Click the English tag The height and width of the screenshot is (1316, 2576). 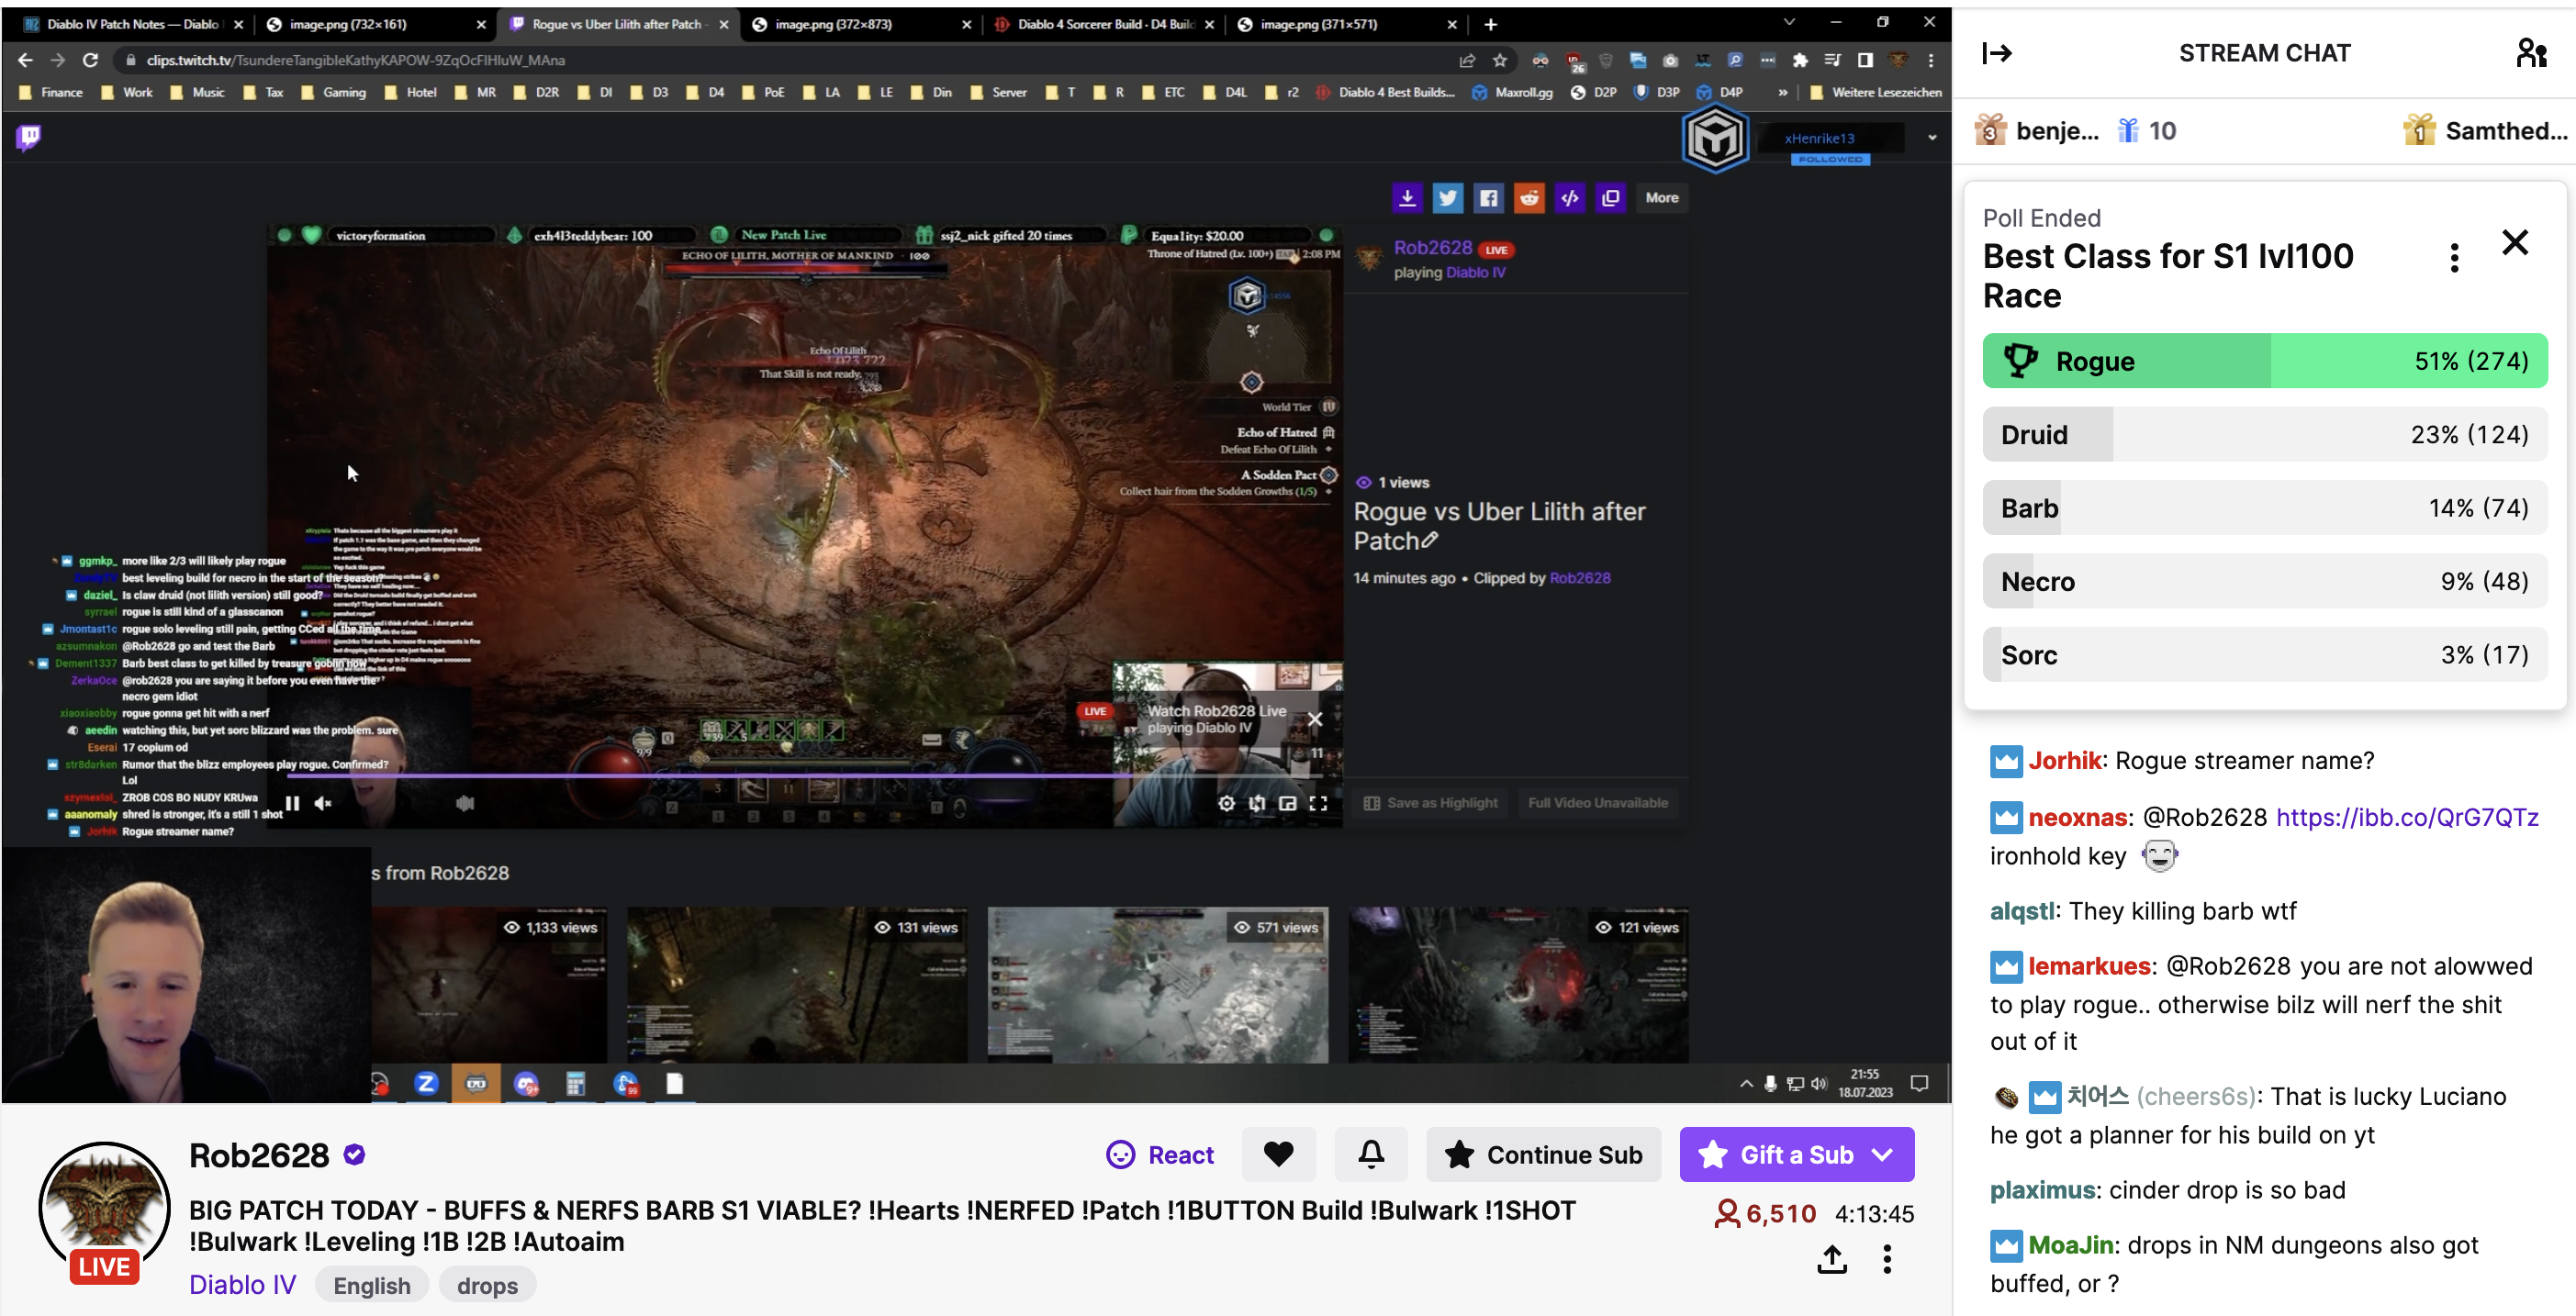tap(371, 1284)
